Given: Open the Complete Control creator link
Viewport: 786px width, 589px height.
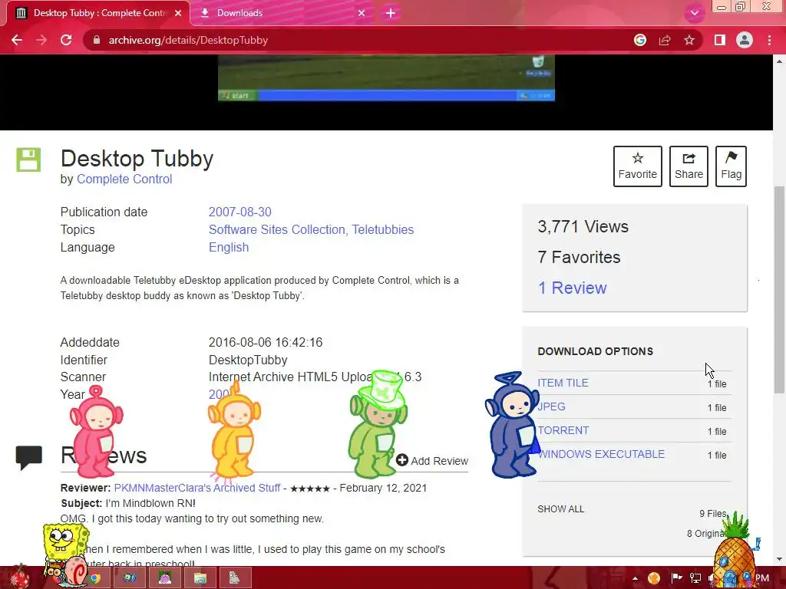Looking at the screenshot, I should (124, 179).
